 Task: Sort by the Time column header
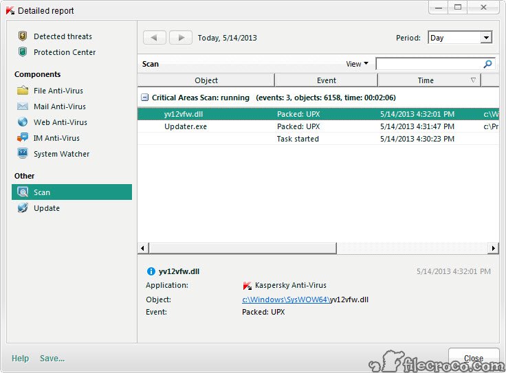pos(429,80)
